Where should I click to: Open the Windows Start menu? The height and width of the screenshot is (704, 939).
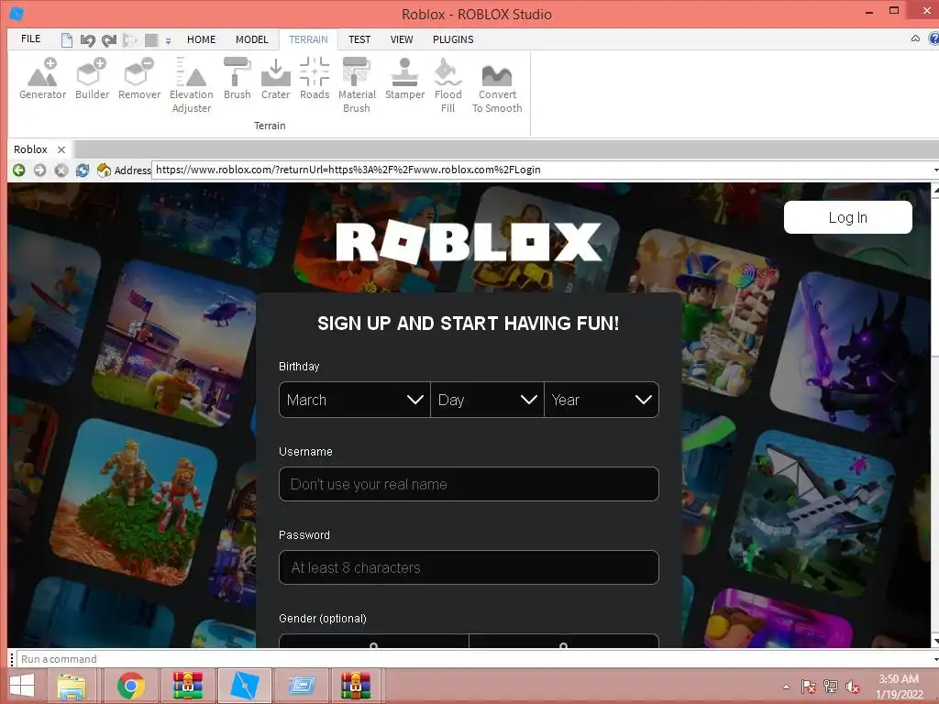pyautogui.click(x=22, y=686)
